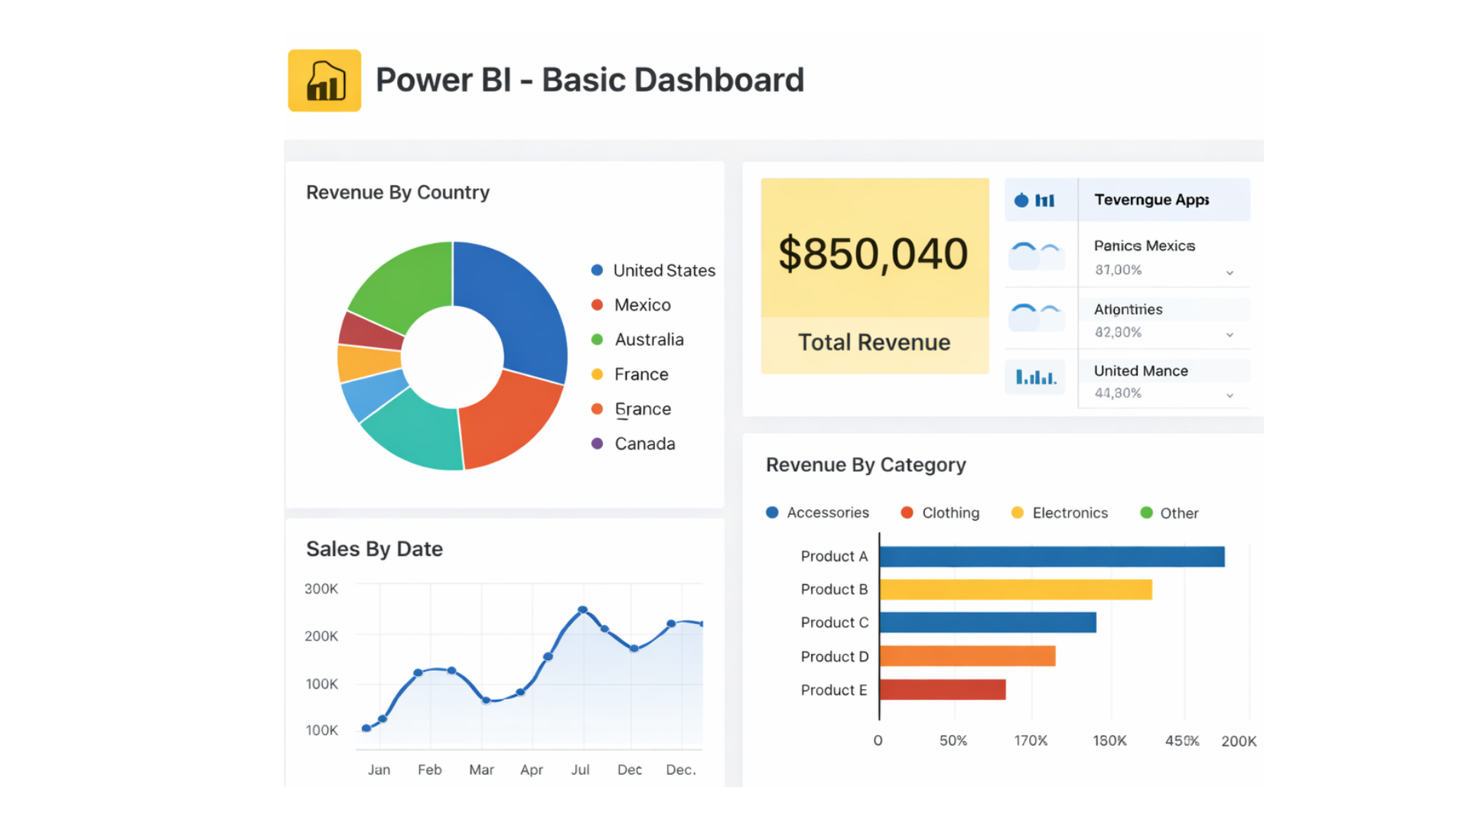This screenshot has height=826, width=1469.
Task: Click the Other category legend item
Action: pyautogui.click(x=1169, y=512)
